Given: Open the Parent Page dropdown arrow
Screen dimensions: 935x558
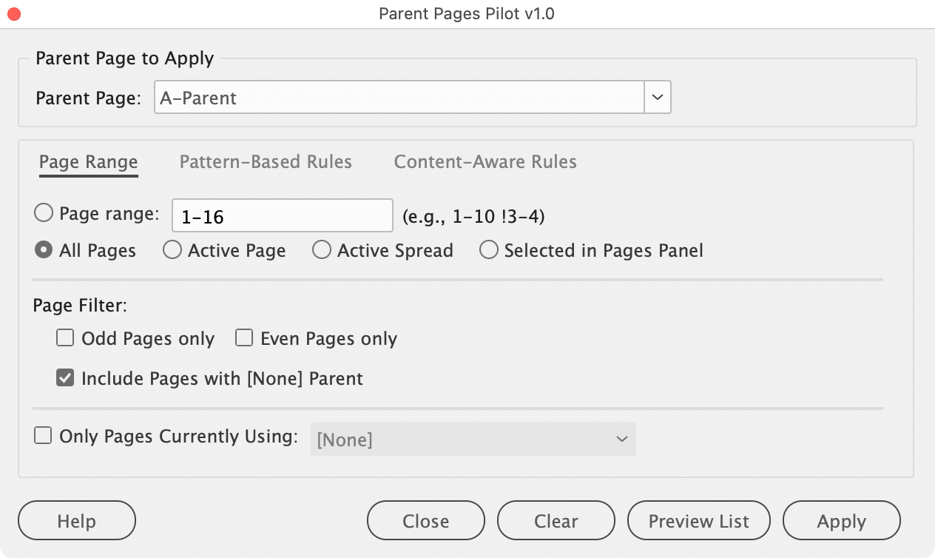Looking at the screenshot, I should click(x=658, y=98).
